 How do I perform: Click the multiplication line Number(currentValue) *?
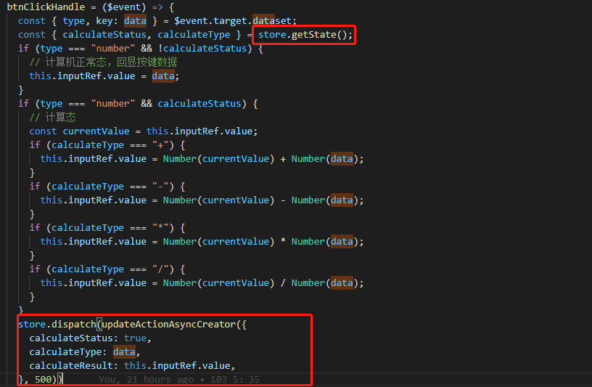click(x=202, y=242)
